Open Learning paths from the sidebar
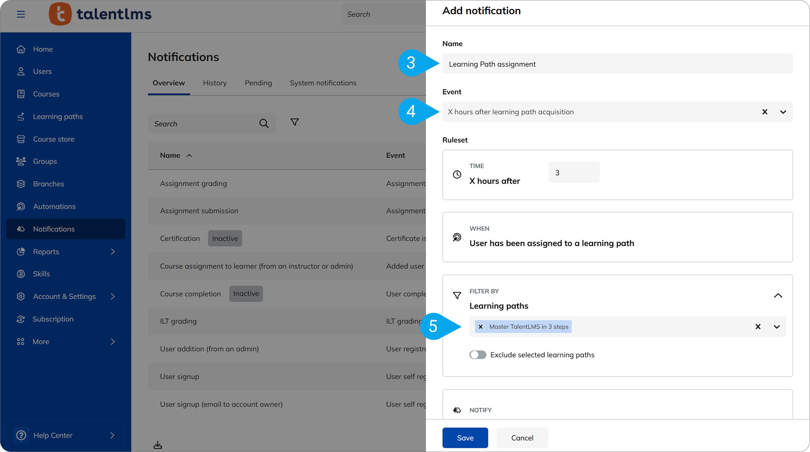810x452 pixels. tap(58, 116)
